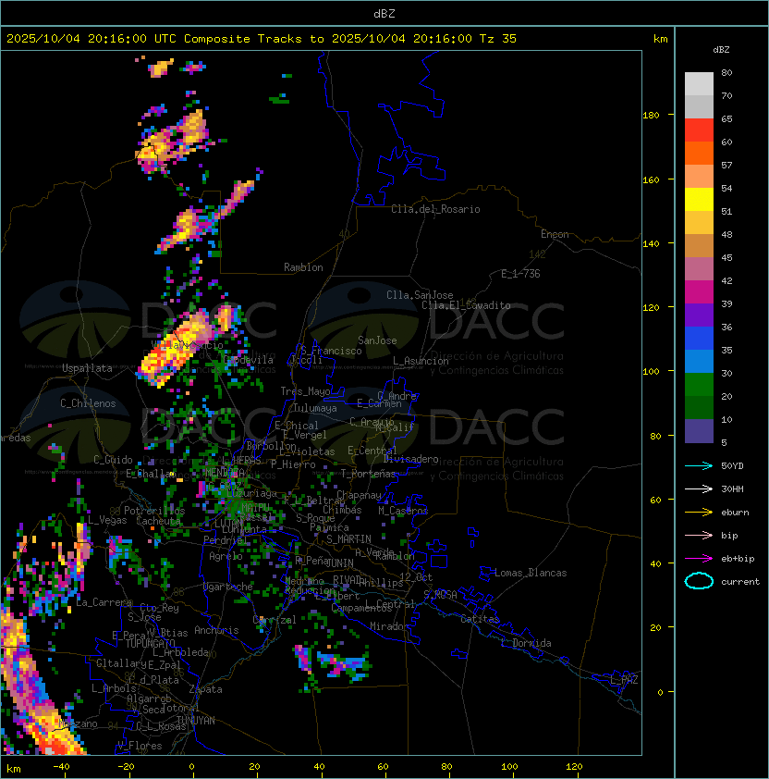769x779 pixels.
Task: Pick the light blue 30–35 dBZ swatch
Action: point(699,362)
